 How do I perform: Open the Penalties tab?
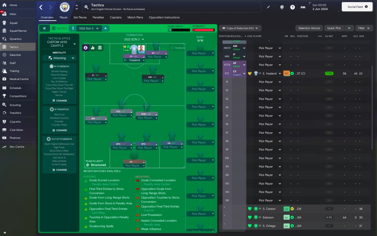(98, 17)
